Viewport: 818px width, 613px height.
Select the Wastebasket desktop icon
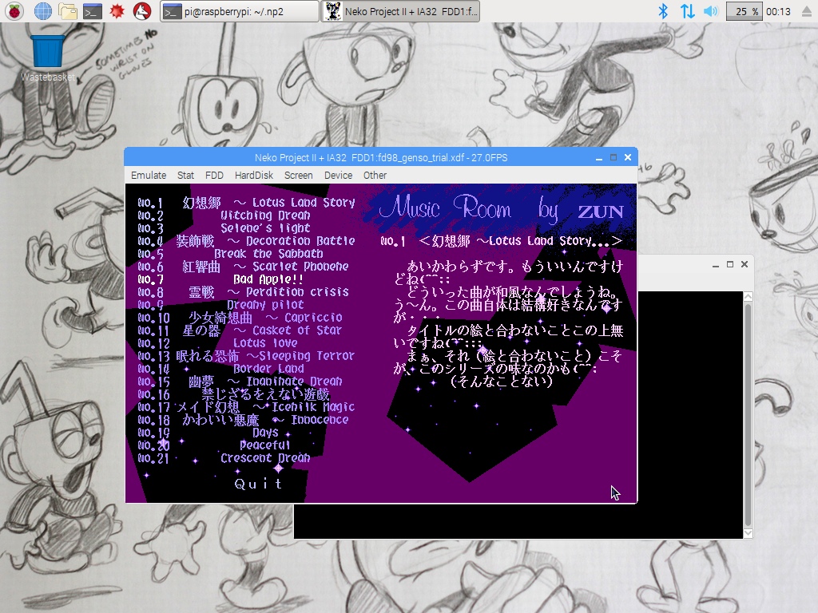[x=47, y=57]
